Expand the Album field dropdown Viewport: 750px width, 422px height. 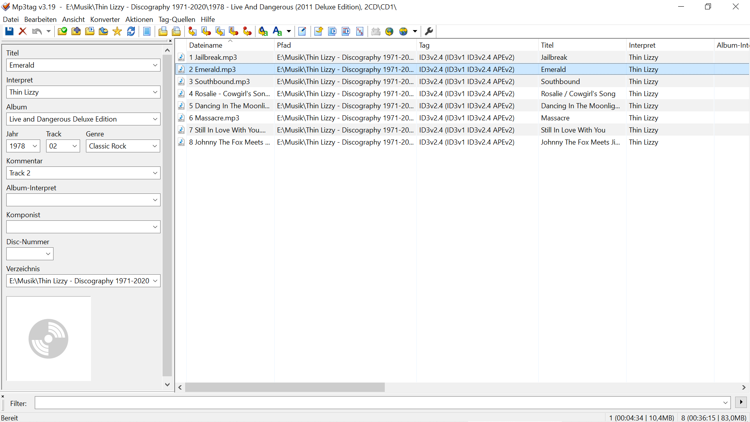coord(155,119)
